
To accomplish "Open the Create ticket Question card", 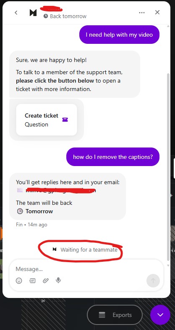I will (47, 120).
